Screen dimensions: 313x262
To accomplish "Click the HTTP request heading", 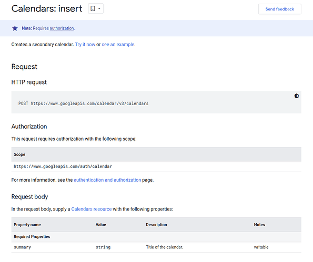I will pos(29,82).
